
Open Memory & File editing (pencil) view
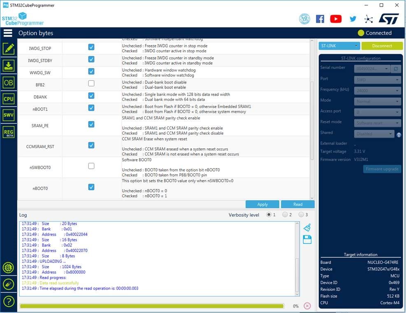tap(9, 49)
